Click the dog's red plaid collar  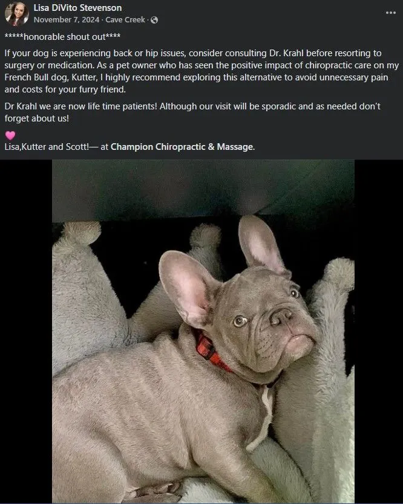(211, 352)
